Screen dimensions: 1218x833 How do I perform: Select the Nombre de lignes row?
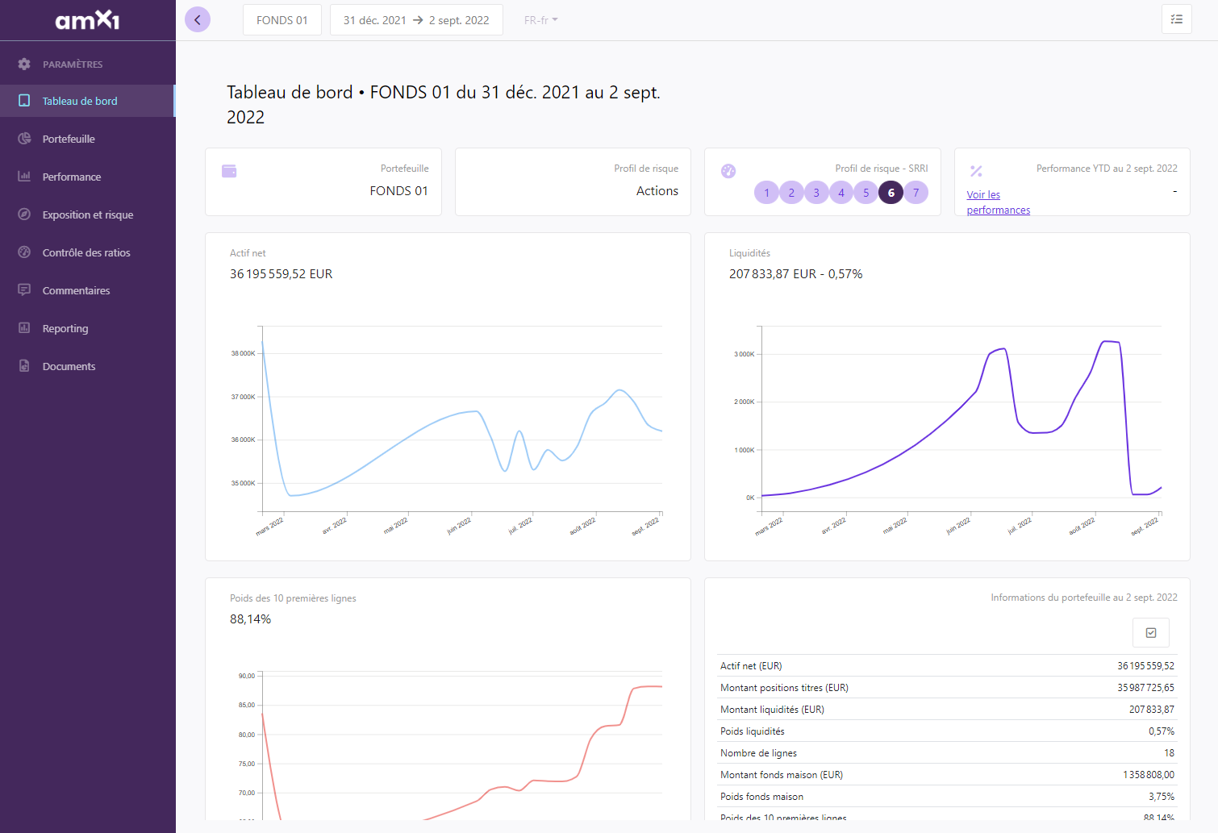pos(947,752)
